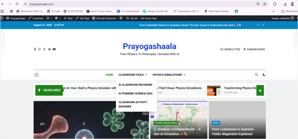Click Edit with Elementor in admin bar

(x=104, y=18)
